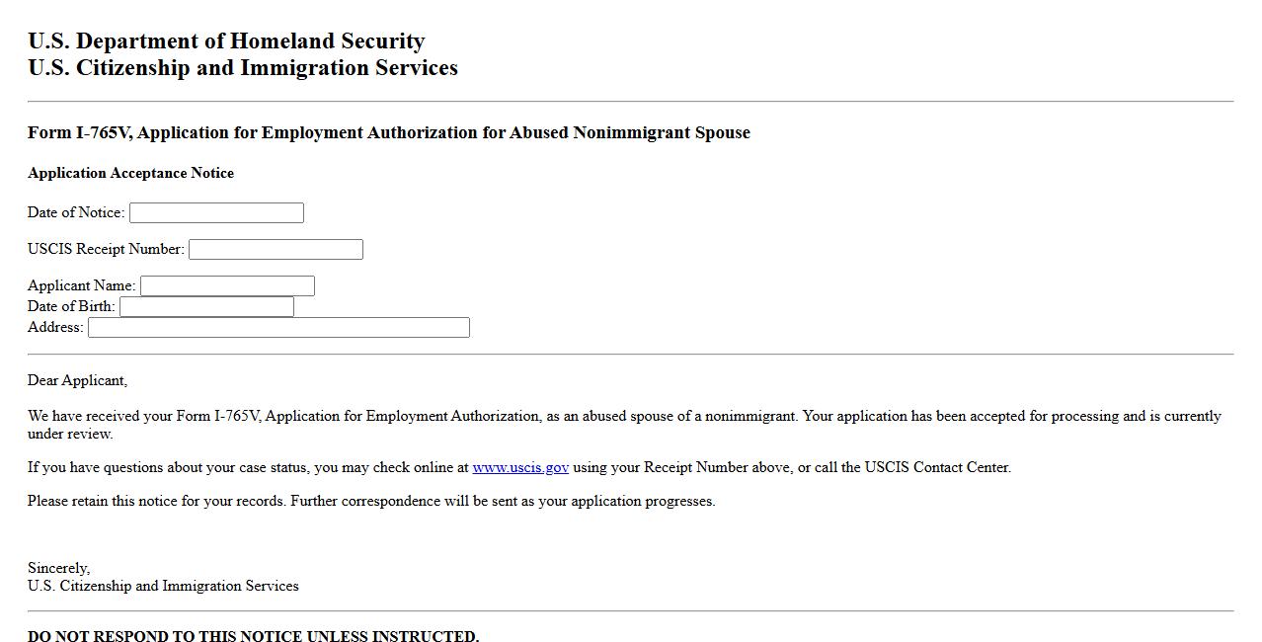Click the 'U.S. Department of Homeland Security' heading
This screenshot has height=642, width=1262.
pyautogui.click(x=226, y=41)
